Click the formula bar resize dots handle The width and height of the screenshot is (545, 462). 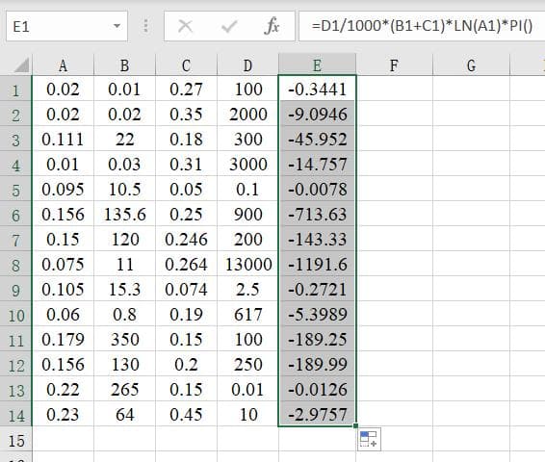pyautogui.click(x=146, y=26)
